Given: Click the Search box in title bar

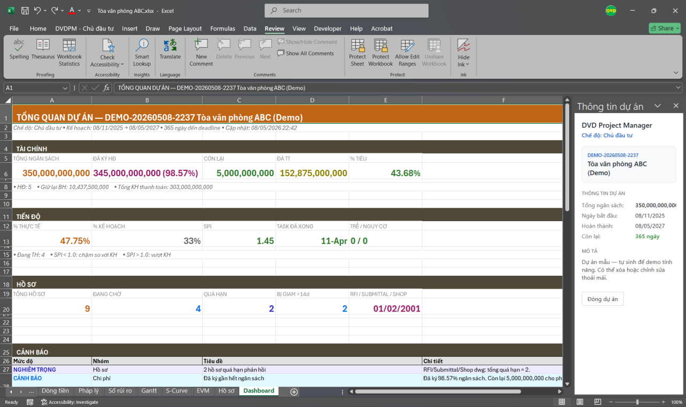Looking at the screenshot, I should coord(346,11).
